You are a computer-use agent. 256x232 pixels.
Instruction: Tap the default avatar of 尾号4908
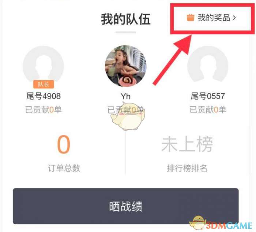[x=44, y=65]
